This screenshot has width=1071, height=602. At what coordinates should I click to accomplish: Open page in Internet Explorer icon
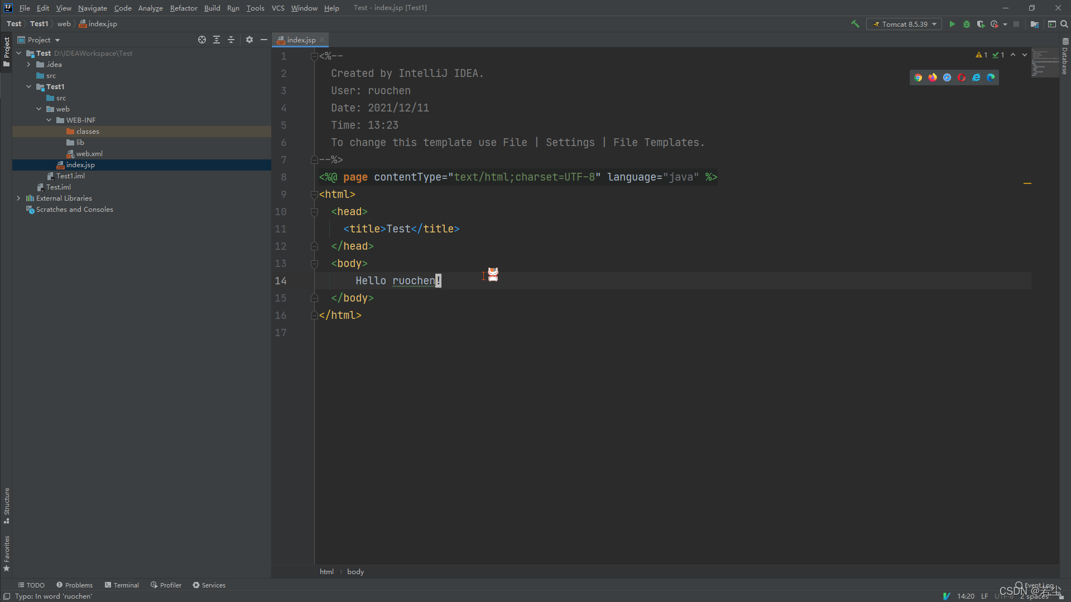point(976,77)
